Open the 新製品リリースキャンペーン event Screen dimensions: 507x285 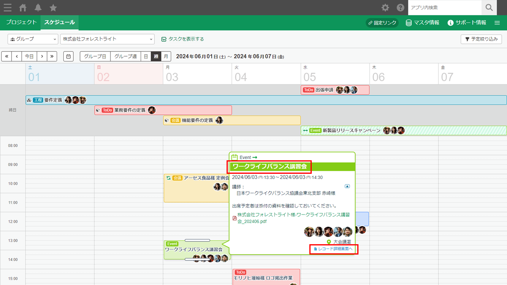404,131
